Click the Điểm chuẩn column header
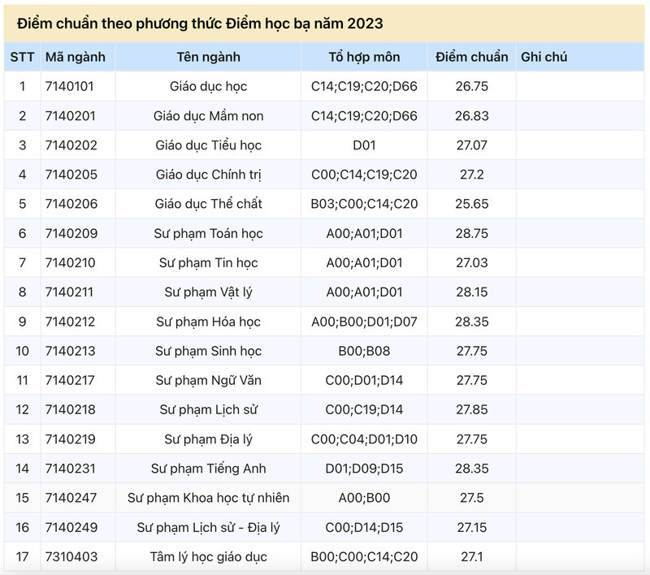Image resolution: width=650 pixels, height=575 pixels. [471, 57]
